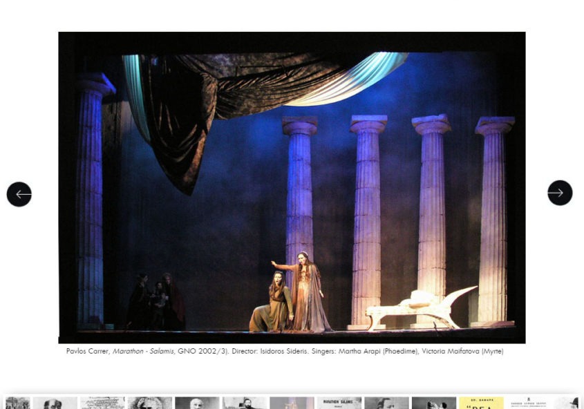Select the wild-haired portrait thumbnail after the manuscript
This screenshot has width=584, height=409.
pos(149,403)
